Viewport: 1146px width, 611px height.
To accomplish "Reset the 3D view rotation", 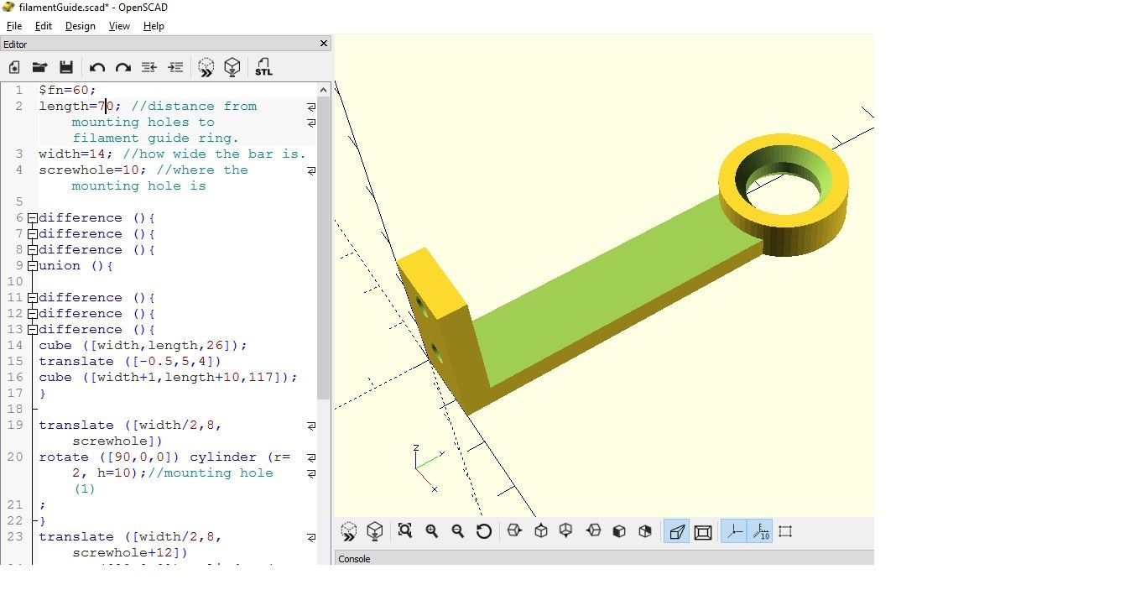I will click(484, 531).
